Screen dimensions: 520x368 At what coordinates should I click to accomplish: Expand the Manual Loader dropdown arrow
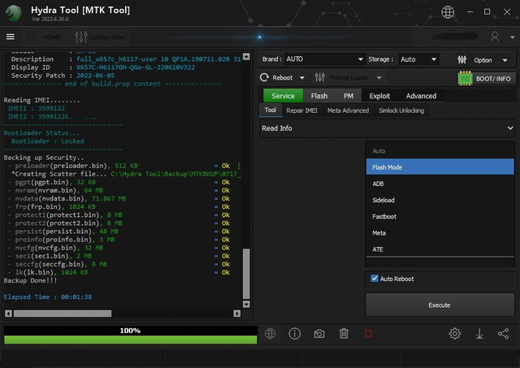[x=379, y=78]
